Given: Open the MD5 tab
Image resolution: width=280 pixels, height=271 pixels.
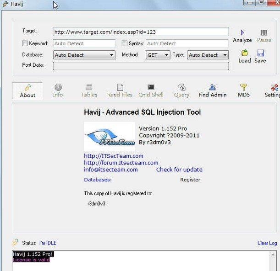Looking at the screenshot, I should coord(244,91).
